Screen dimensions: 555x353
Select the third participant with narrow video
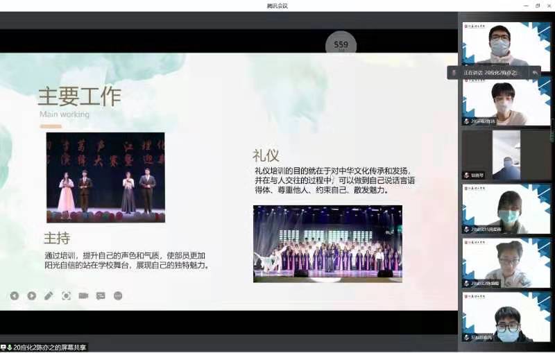(x=506, y=155)
